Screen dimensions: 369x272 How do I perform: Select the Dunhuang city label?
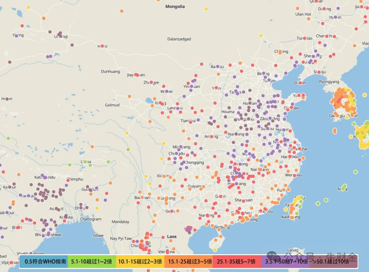click(x=110, y=72)
